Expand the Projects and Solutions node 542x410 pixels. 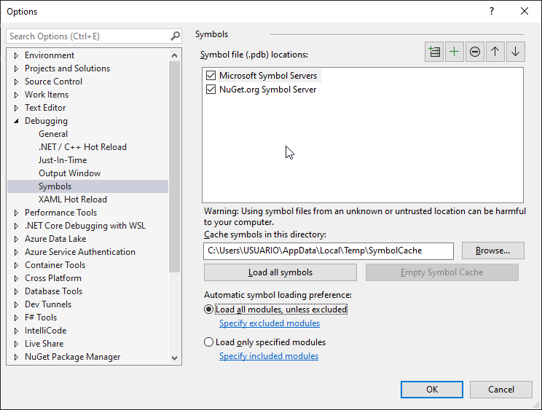(16, 68)
